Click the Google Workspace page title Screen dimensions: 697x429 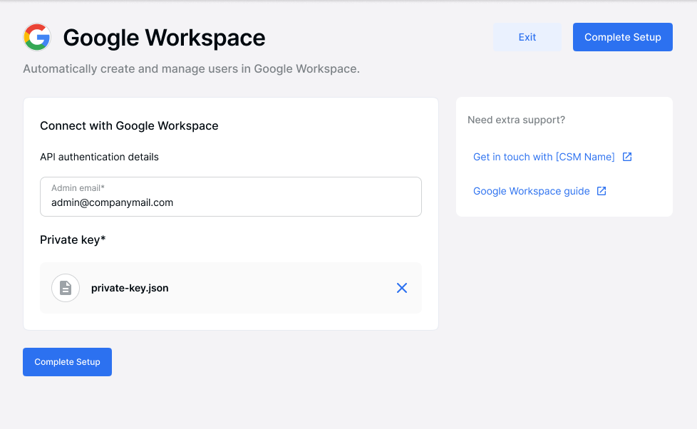point(164,37)
